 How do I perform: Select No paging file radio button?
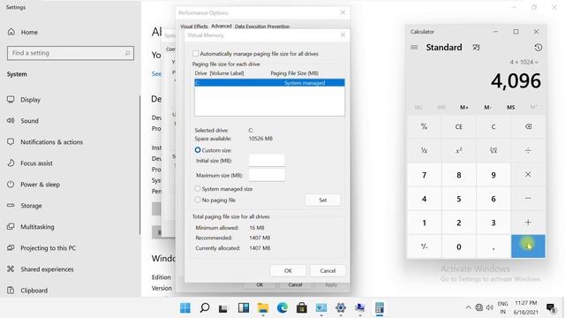coord(198,200)
